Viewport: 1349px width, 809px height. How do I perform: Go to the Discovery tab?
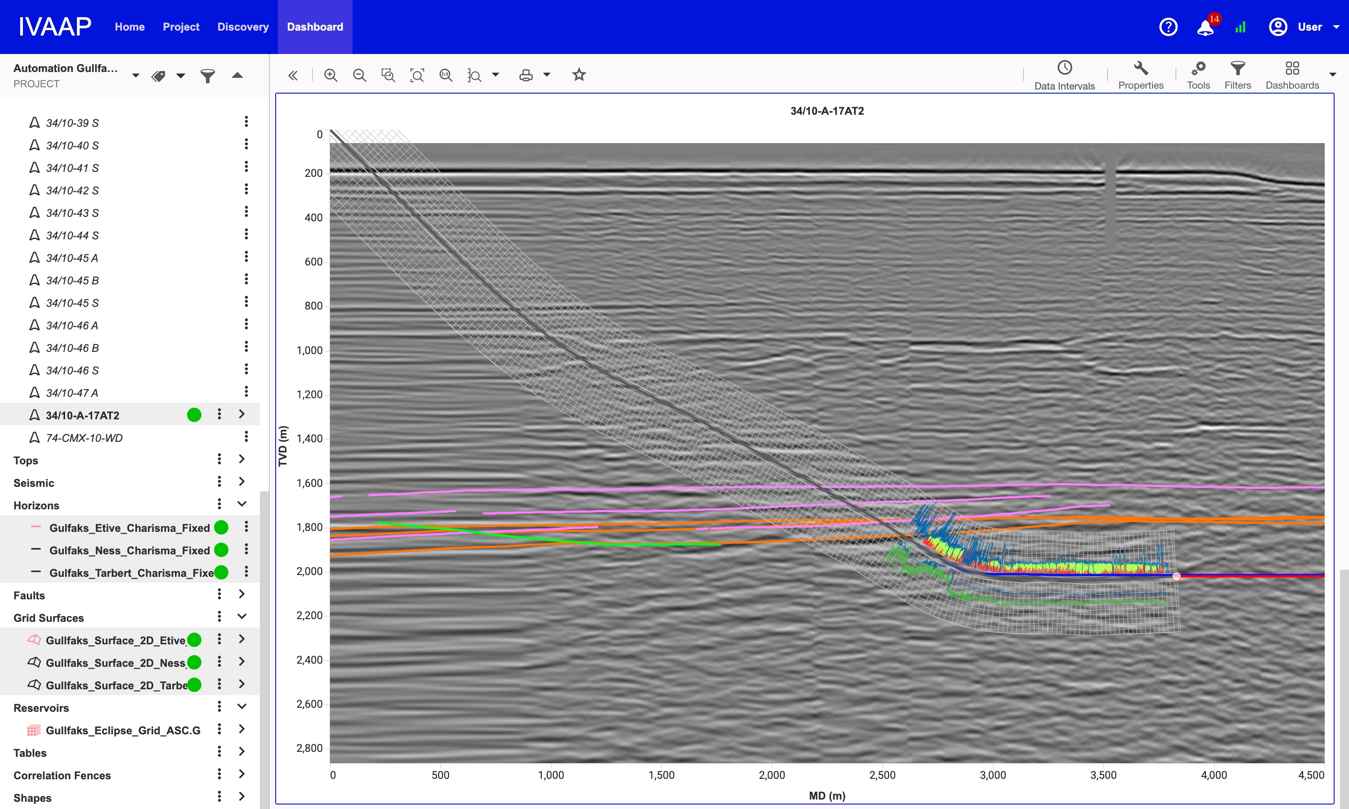(x=243, y=27)
